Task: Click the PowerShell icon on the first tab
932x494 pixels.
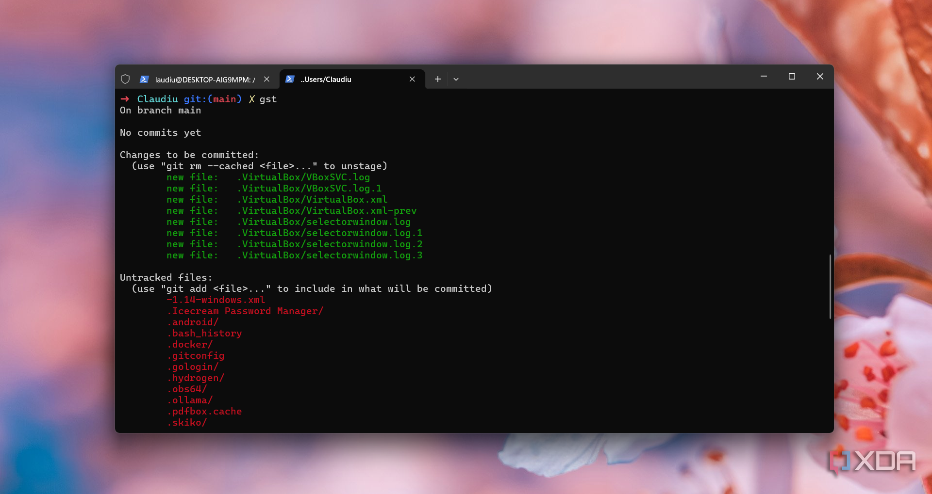Action: tap(144, 79)
